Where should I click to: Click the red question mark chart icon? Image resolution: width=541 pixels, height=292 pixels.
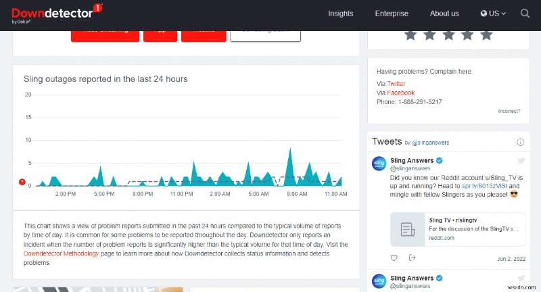coord(22,182)
